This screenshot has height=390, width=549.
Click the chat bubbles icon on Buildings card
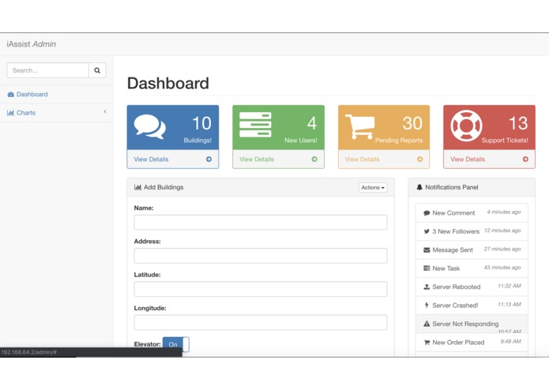pos(150,126)
